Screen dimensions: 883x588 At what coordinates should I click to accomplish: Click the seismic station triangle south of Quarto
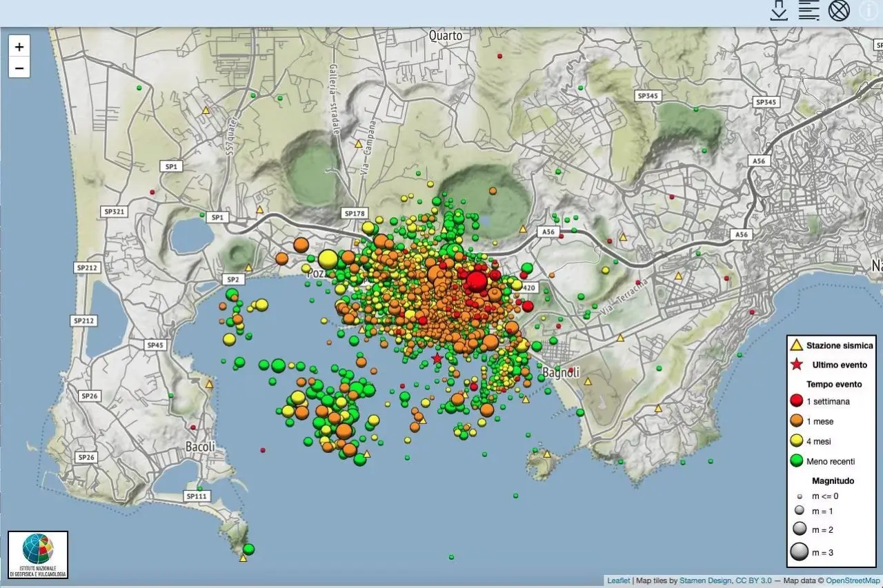[x=358, y=144]
